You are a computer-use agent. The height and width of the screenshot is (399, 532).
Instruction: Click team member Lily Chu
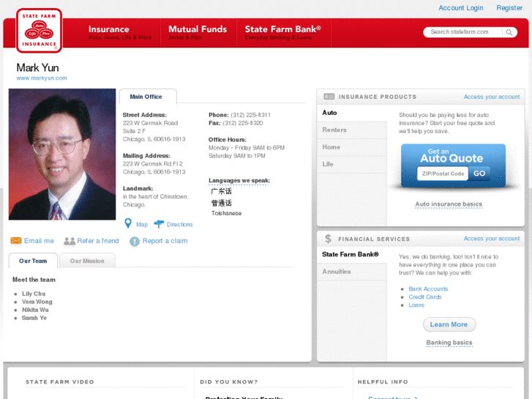point(34,294)
